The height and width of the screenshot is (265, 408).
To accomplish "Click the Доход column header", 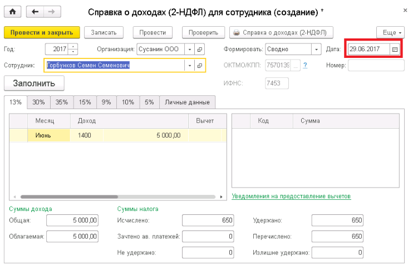I will [129, 121].
